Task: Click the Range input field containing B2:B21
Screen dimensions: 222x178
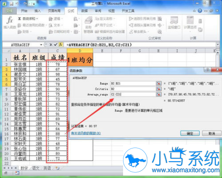Action: pyautogui.click(x=133, y=83)
